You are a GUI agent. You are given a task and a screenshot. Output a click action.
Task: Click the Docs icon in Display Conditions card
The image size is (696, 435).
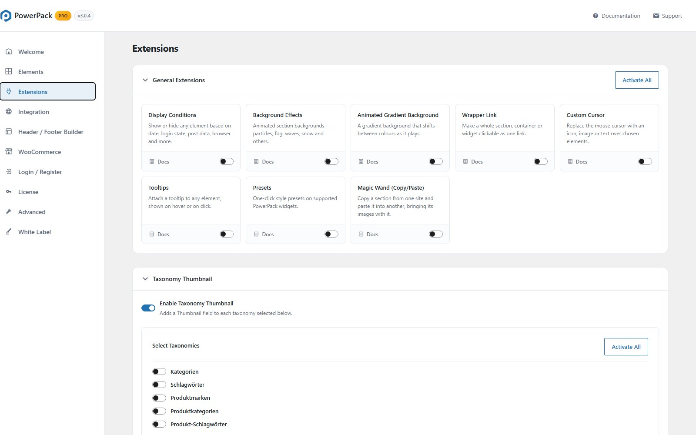[152, 161]
